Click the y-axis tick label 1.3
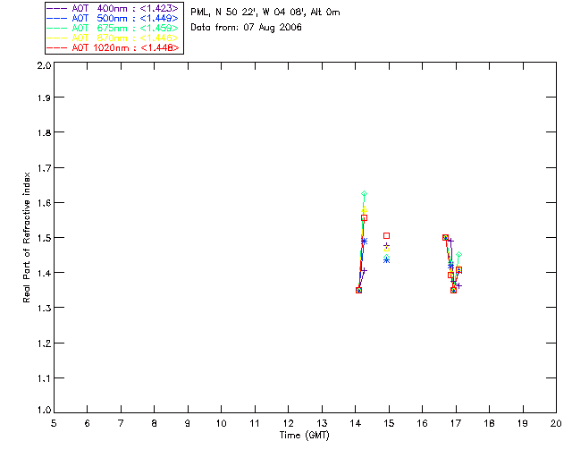This screenshot has width=572, height=458. (x=44, y=308)
